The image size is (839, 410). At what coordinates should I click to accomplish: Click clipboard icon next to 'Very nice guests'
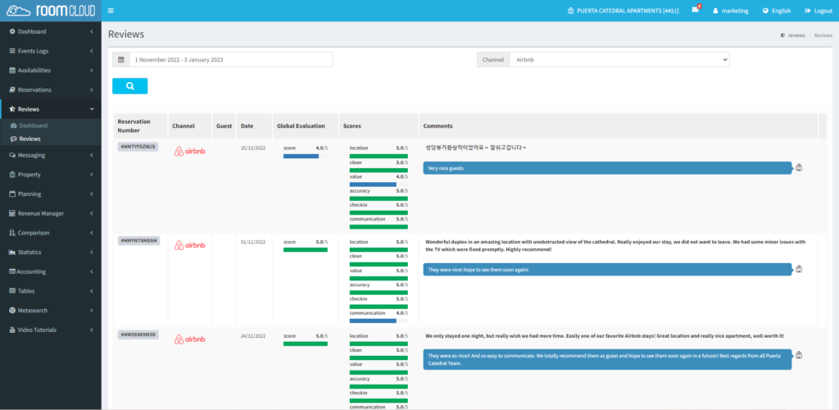pyautogui.click(x=799, y=167)
